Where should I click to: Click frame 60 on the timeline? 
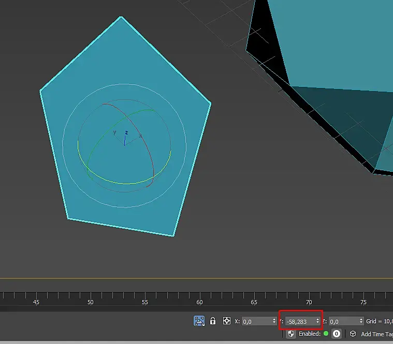pos(200,297)
